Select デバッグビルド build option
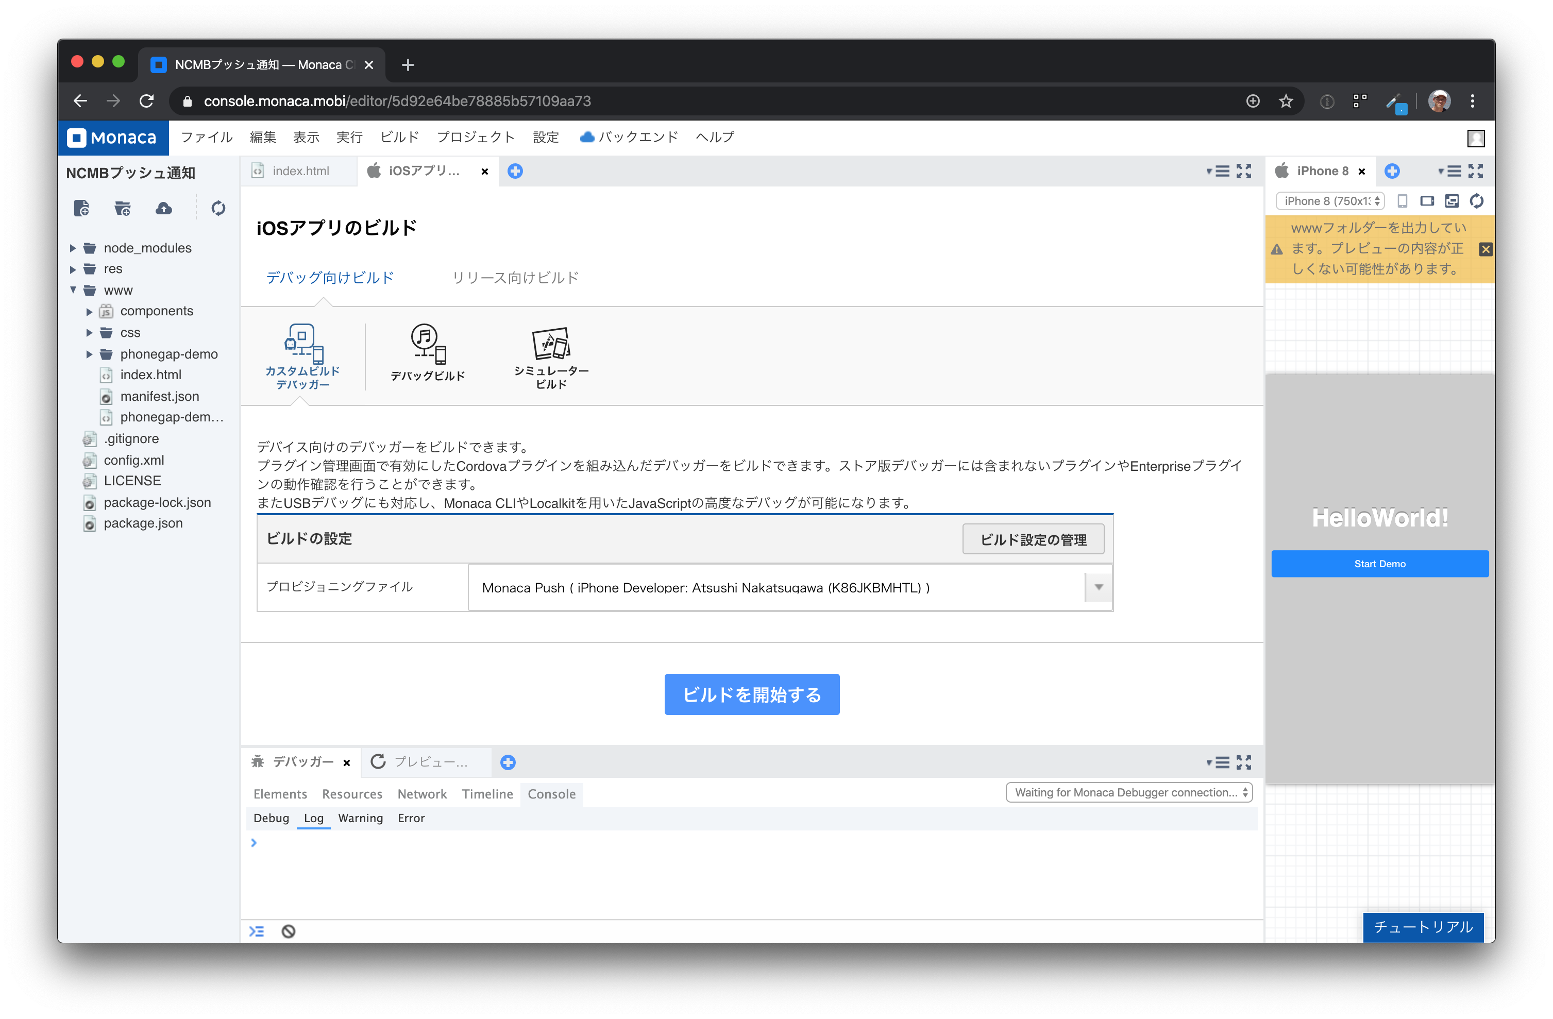Viewport: 1553px width, 1019px height. click(x=427, y=353)
